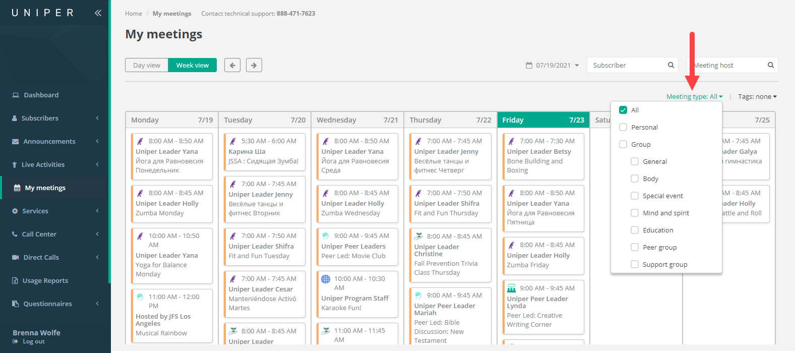This screenshot has height=353, width=795.
Task: Click globe icon on Karaoke Fun meeting
Action: coord(326,279)
